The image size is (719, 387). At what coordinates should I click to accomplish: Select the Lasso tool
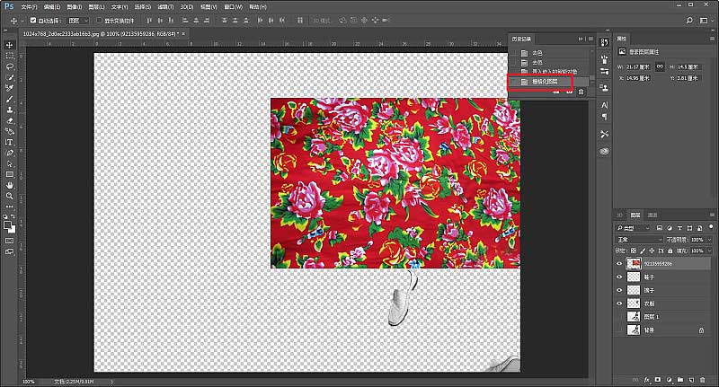(10, 66)
